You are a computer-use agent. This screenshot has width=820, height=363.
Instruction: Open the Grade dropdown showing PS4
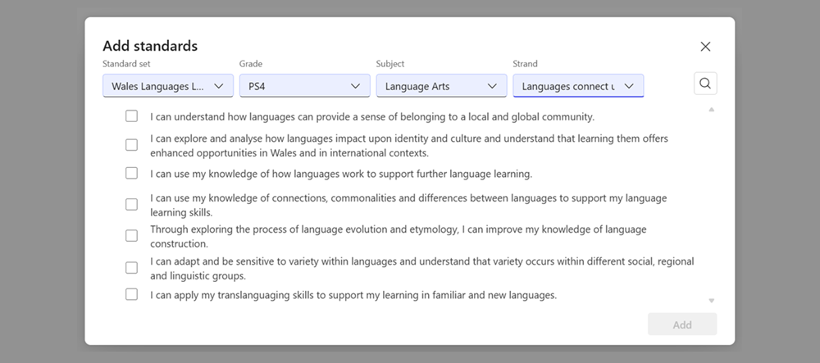pyautogui.click(x=305, y=86)
